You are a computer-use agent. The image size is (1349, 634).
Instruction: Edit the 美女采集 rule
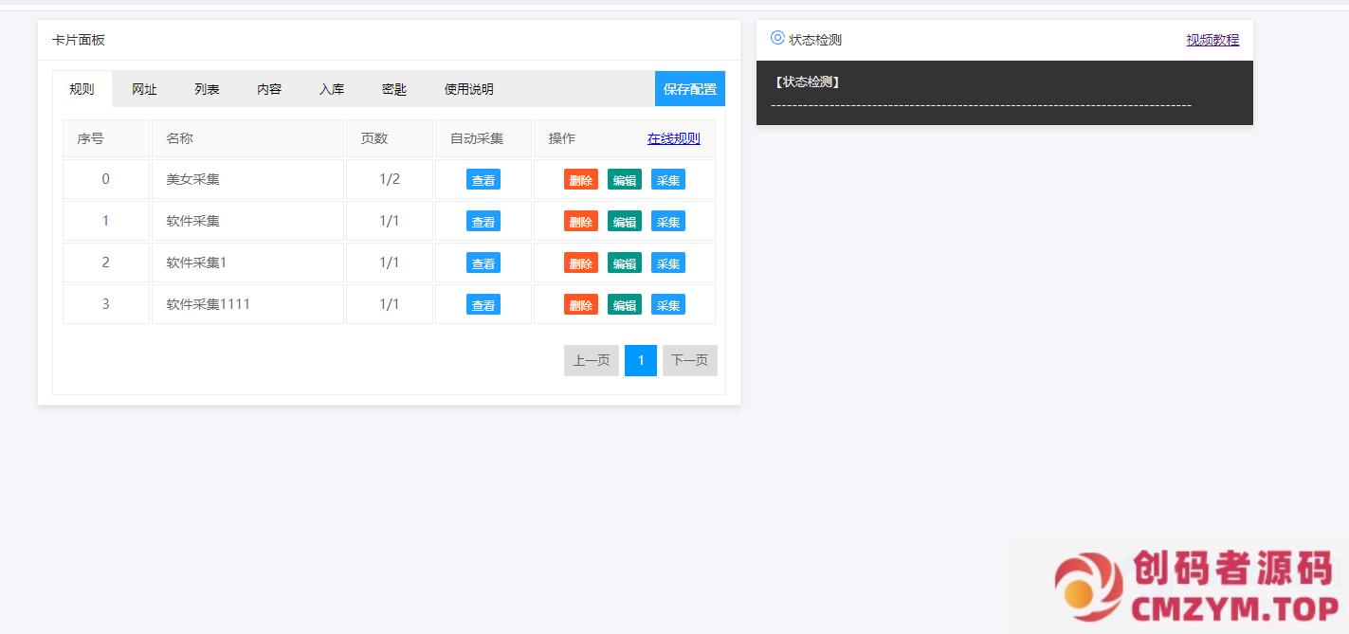point(624,180)
